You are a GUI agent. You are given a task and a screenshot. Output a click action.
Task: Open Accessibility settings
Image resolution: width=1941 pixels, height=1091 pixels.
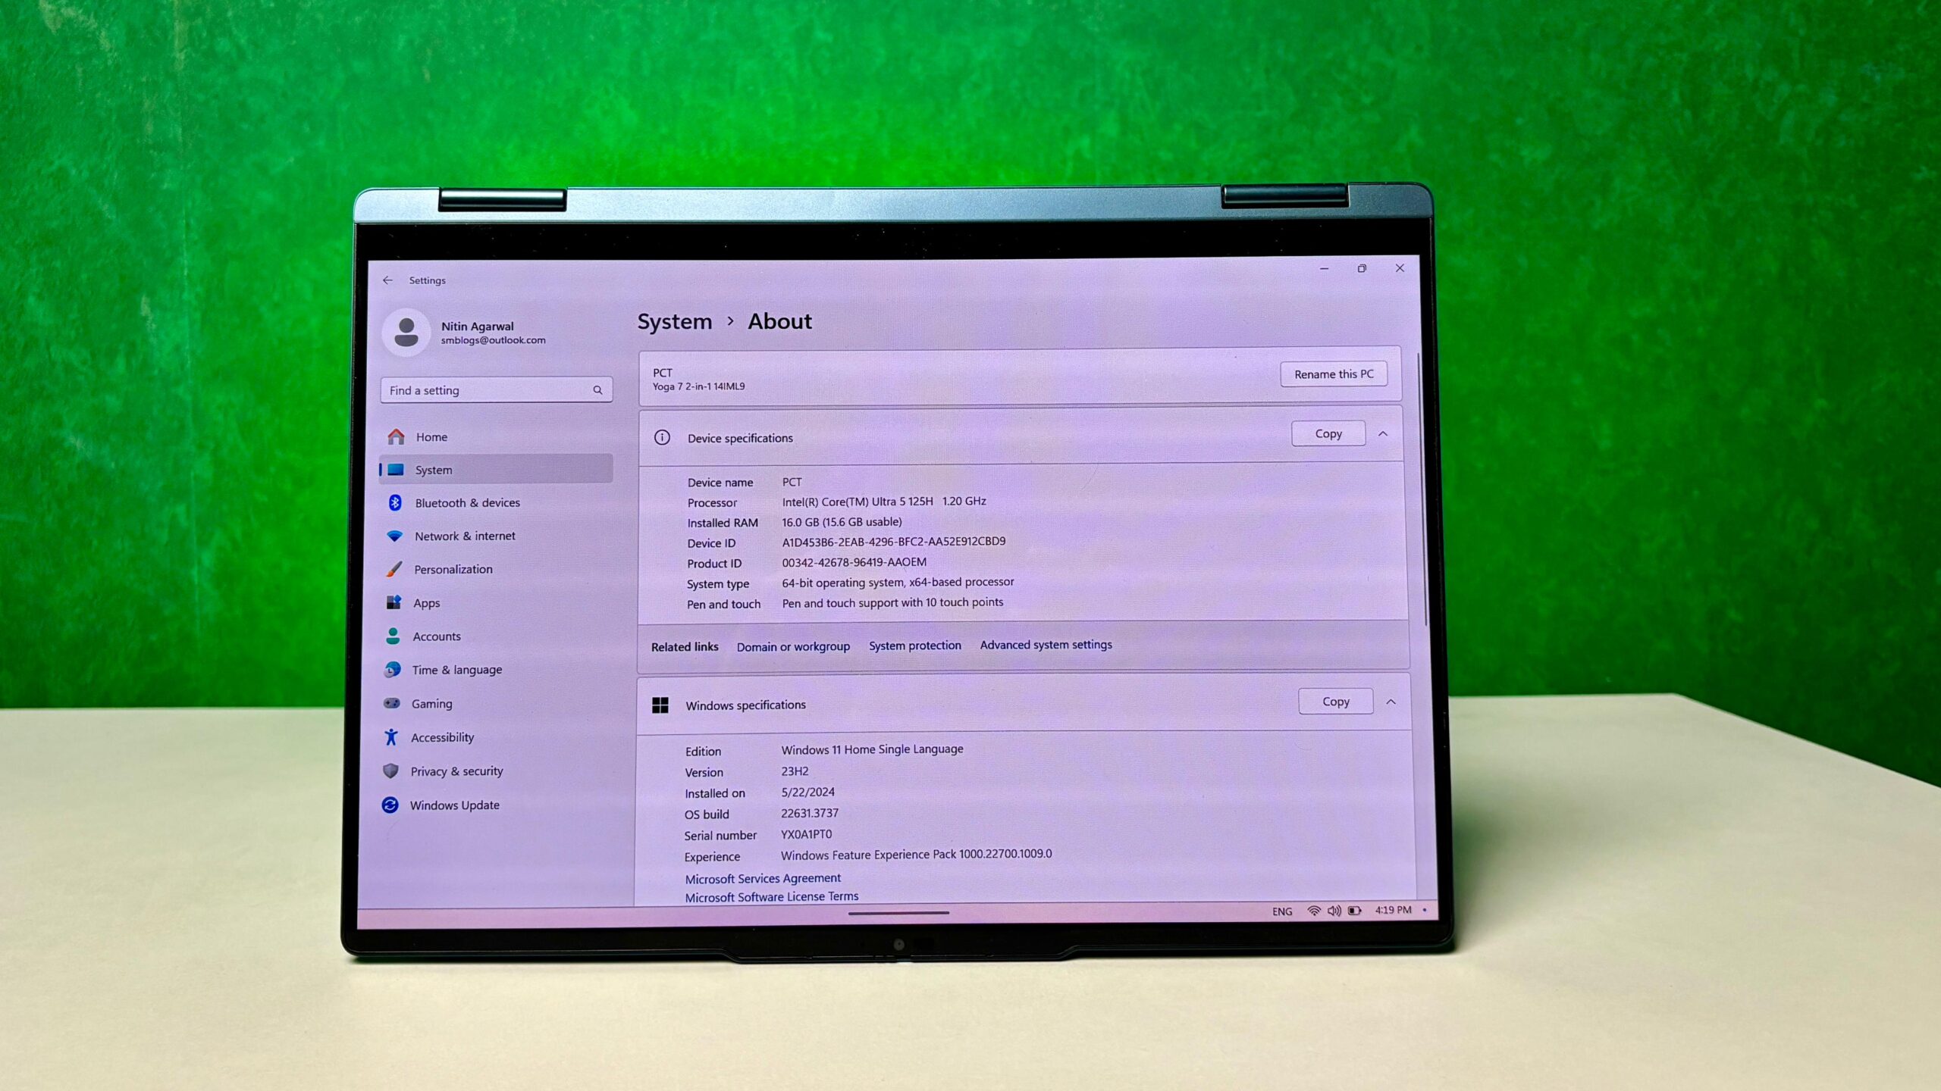(443, 736)
